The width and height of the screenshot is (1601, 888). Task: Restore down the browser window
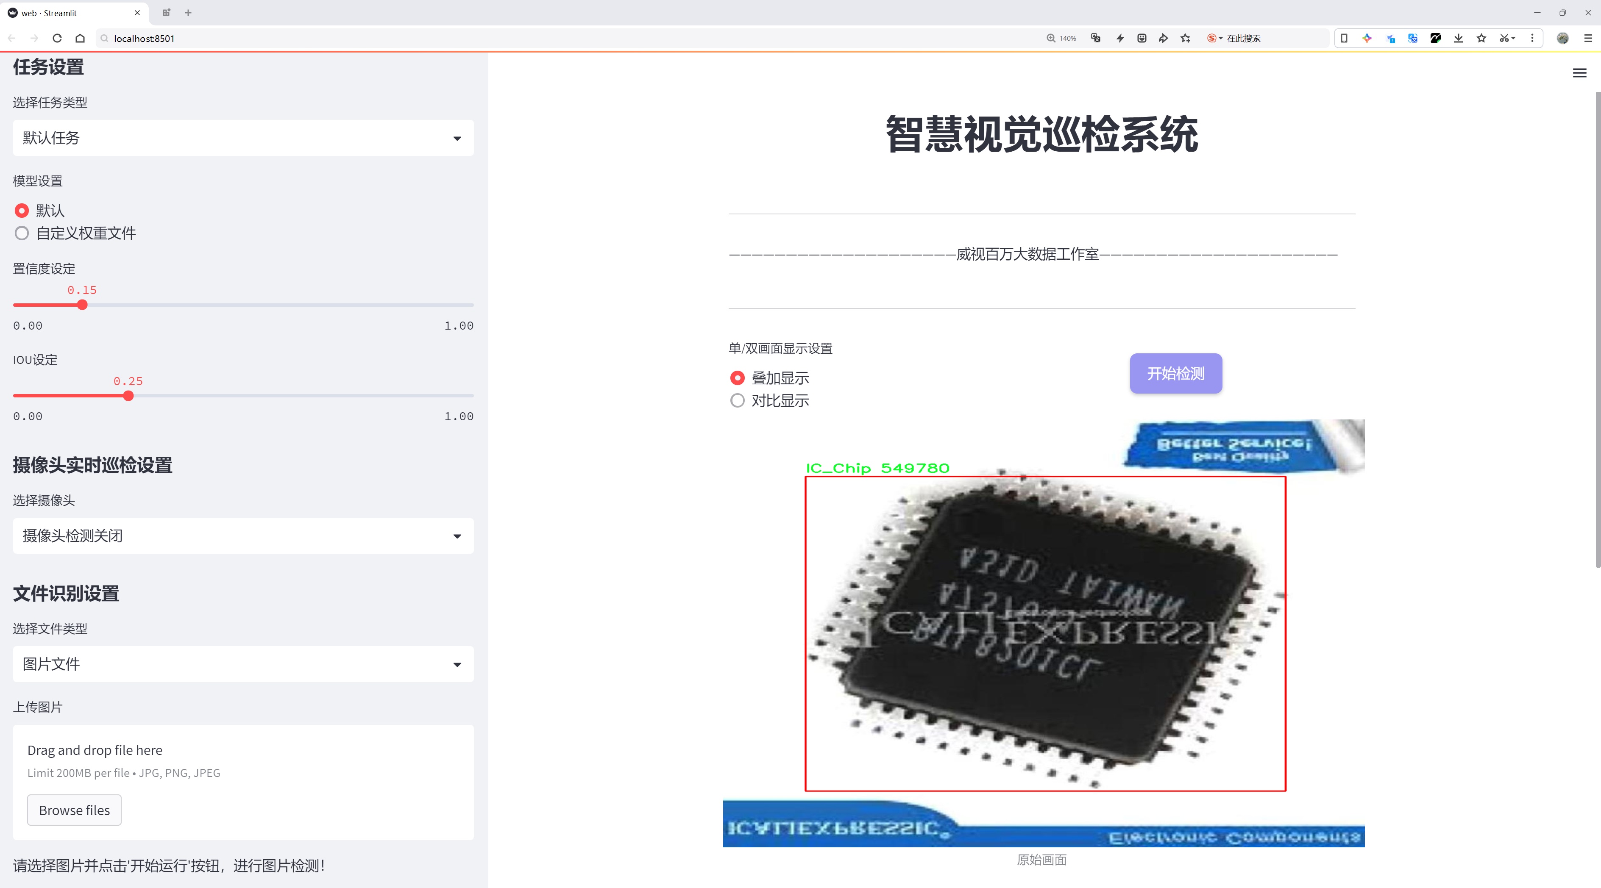pos(1562,12)
